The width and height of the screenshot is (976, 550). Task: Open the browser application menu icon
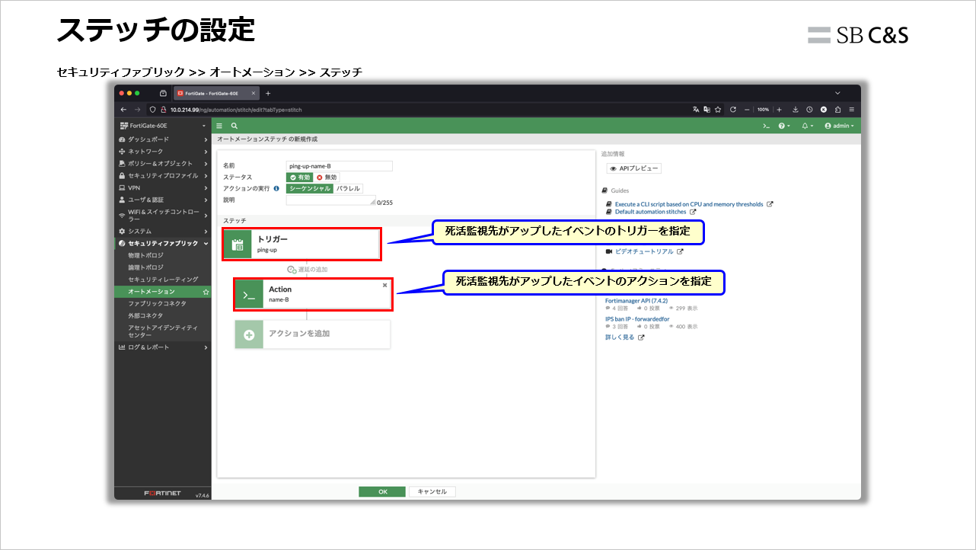tap(851, 110)
